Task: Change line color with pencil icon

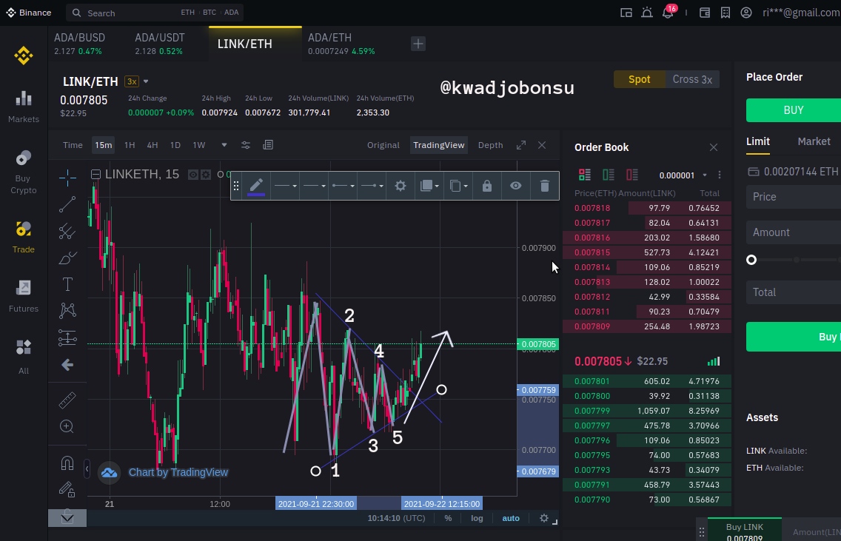Action: [256, 186]
